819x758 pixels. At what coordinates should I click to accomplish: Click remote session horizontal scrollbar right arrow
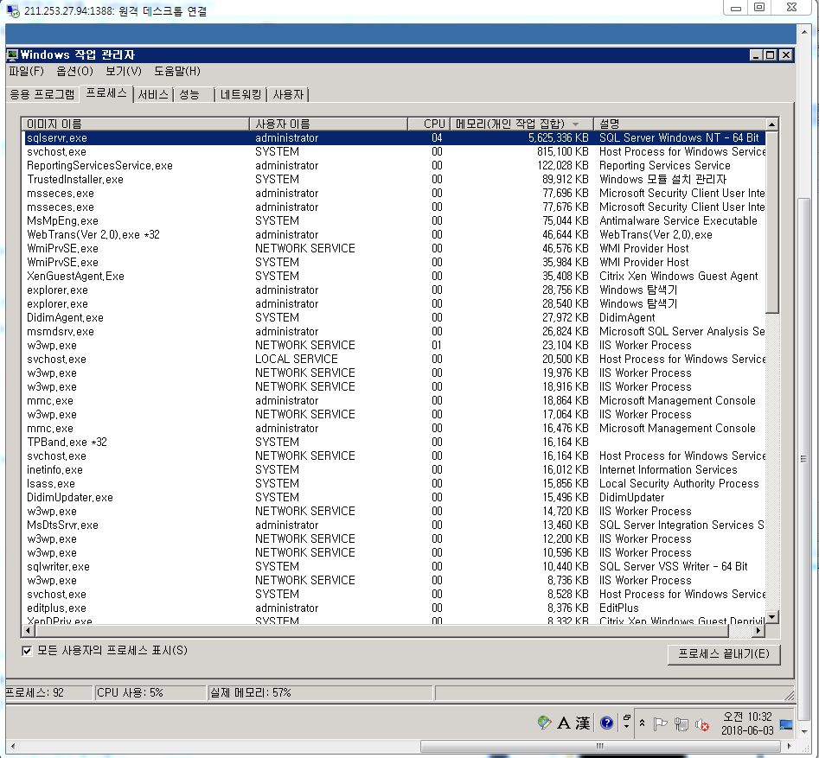[x=790, y=747]
